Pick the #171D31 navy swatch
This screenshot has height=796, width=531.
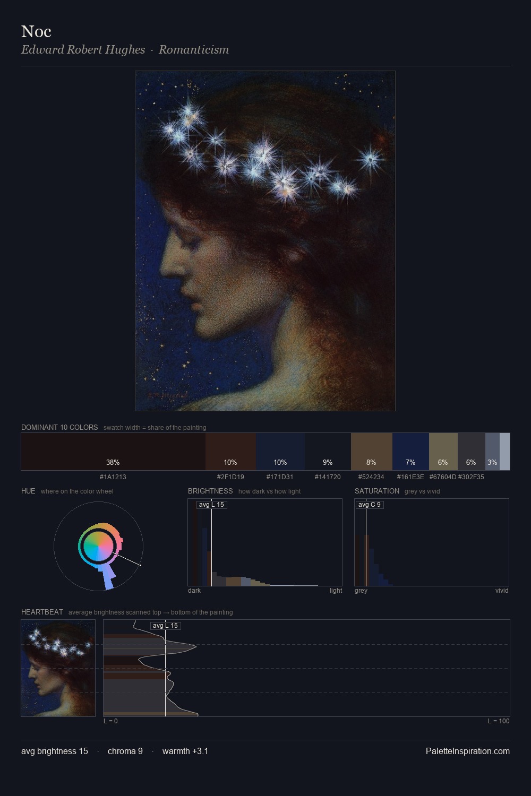[280, 452]
